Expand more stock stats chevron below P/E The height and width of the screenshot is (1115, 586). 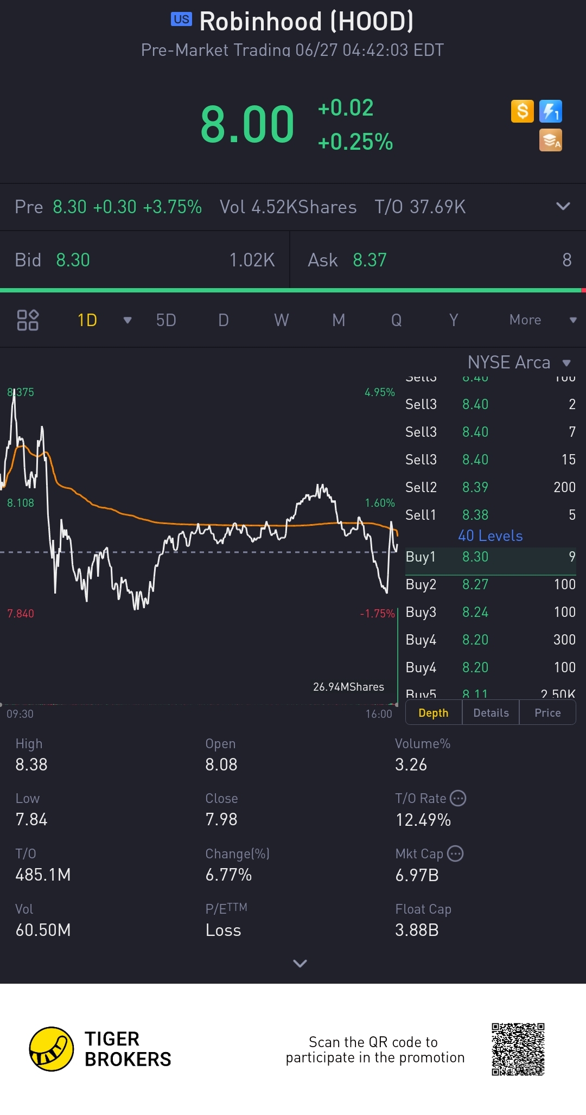(x=300, y=963)
